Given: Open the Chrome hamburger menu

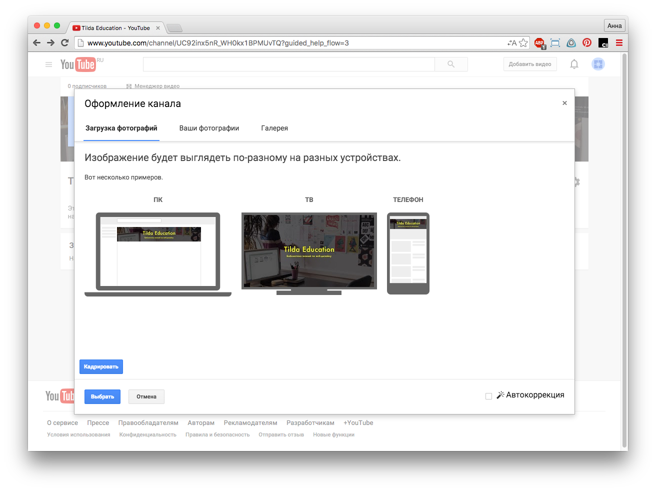Looking at the screenshot, I should tap(619, 43).
